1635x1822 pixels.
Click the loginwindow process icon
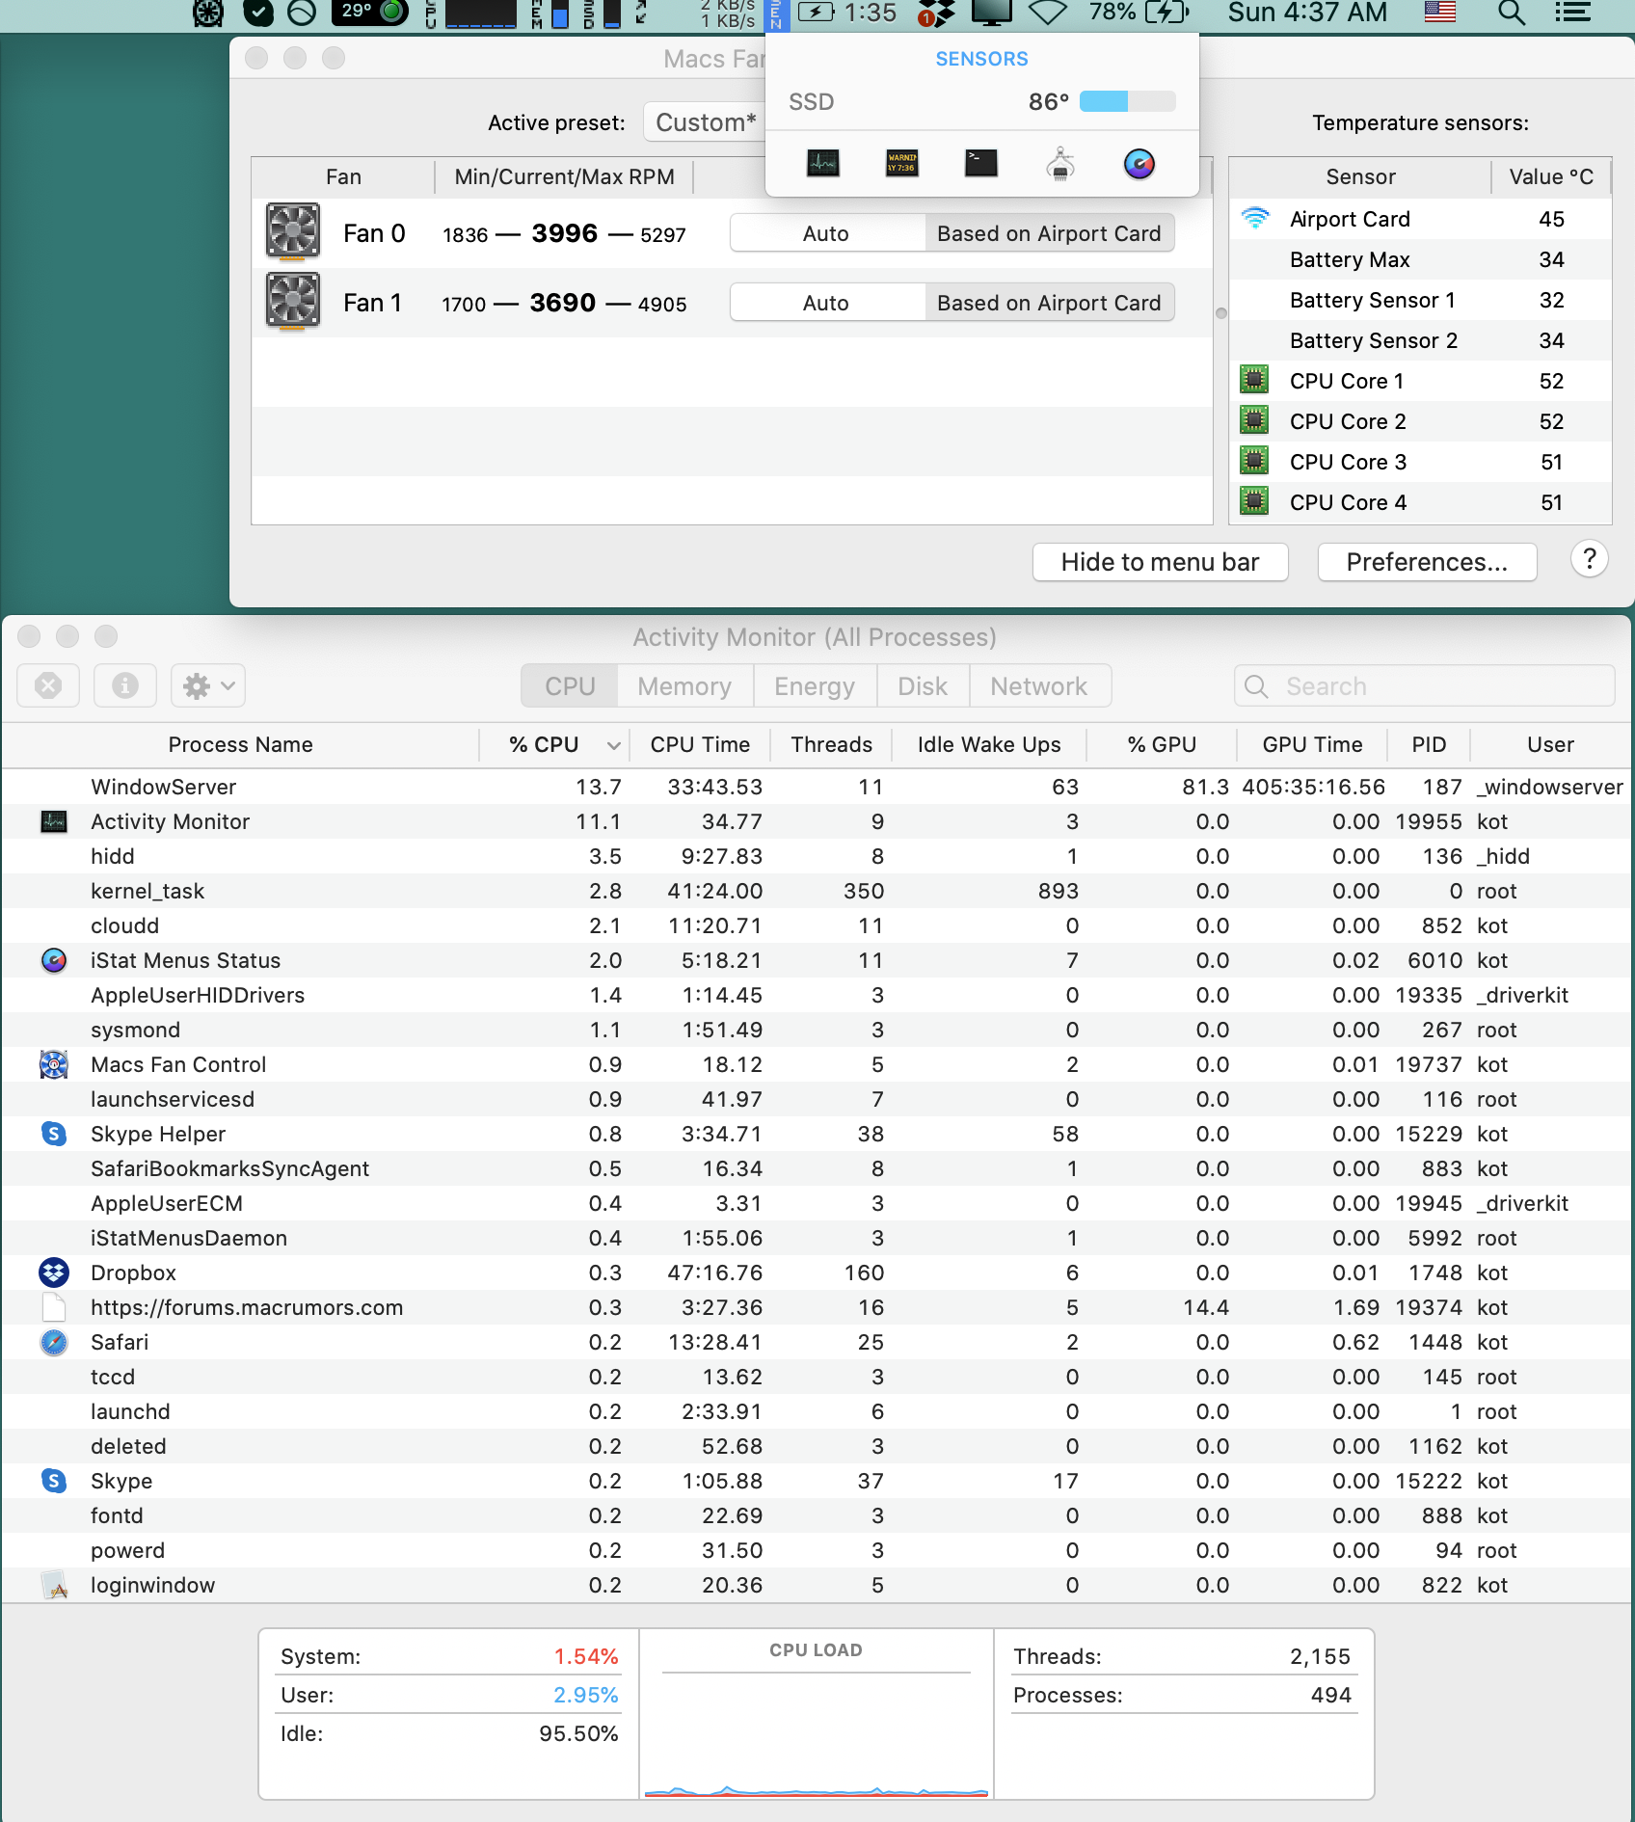pyautogui.click(x=54, y=1585)
